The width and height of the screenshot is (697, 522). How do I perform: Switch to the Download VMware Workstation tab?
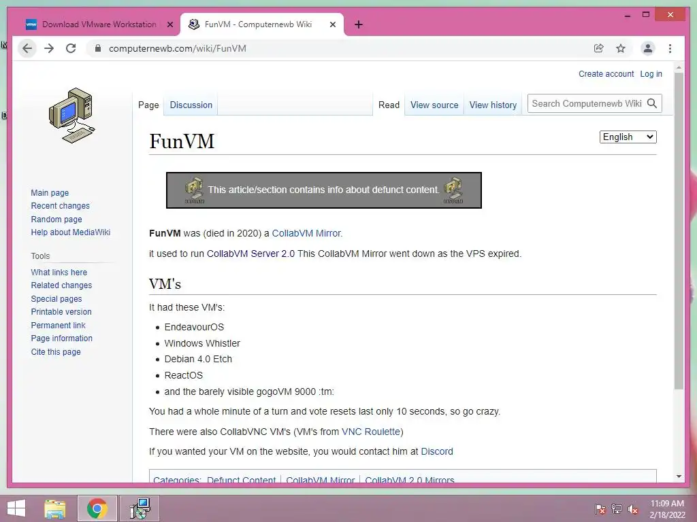99,24
